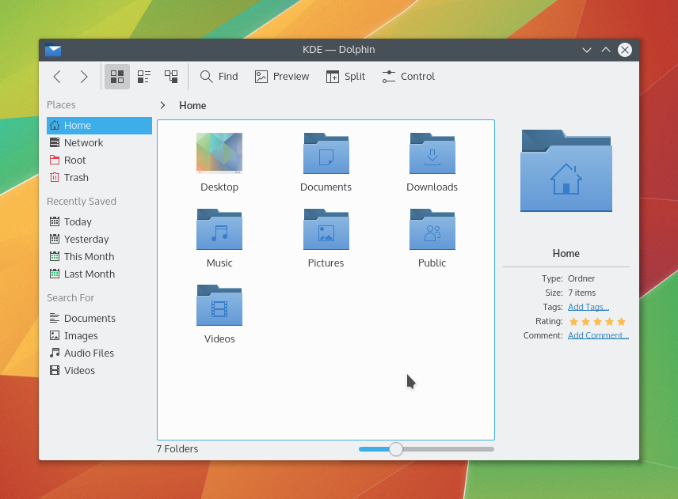Go forward with the right arrow button

pos(84,77)
